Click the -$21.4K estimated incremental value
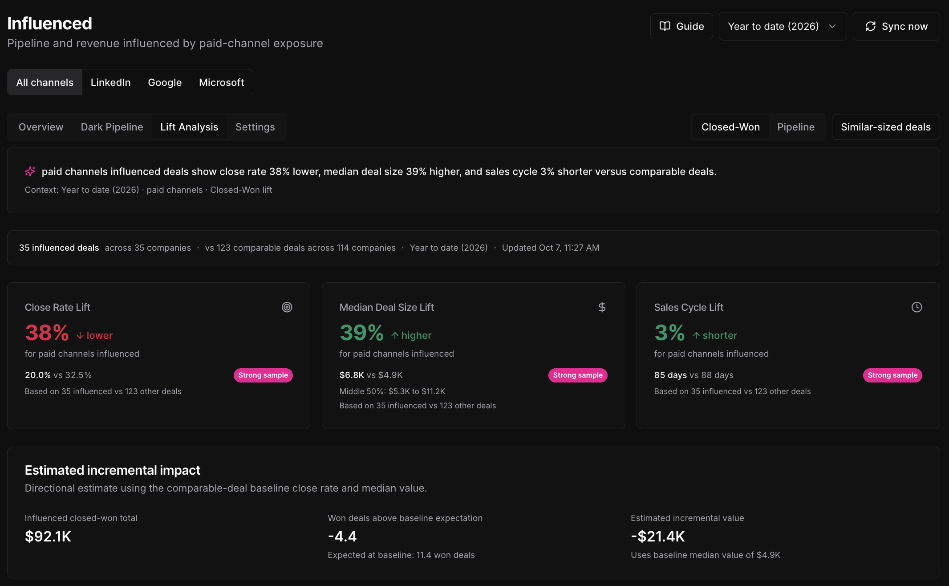 click(x=658, y=536)
